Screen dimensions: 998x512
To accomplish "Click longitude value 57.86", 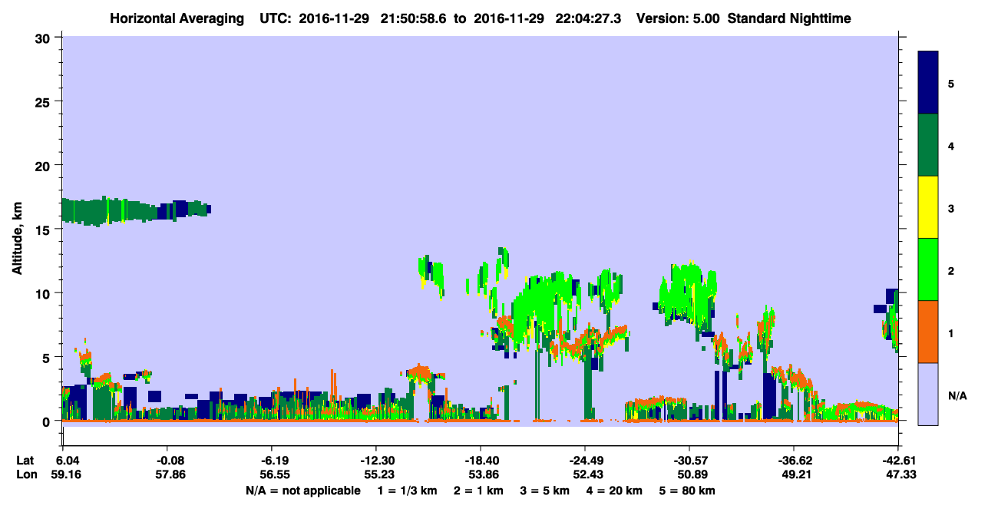I will click(169, 474).
